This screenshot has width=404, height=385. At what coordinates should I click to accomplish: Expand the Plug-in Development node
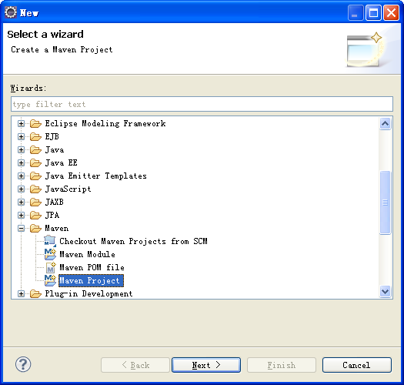point(21,294)
